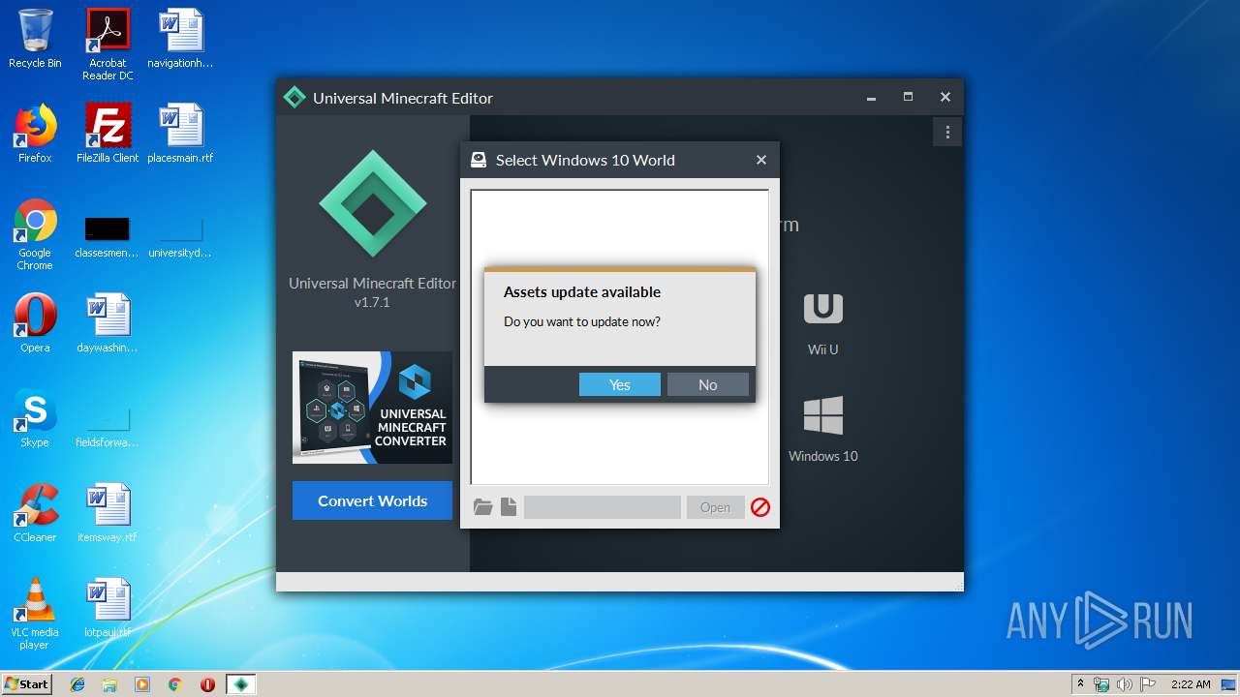Screen dimensions: 1240x697
Task: Maximize the Universal Minecraft Editor window
Action: pyautogui.click(x=908, y=97)
